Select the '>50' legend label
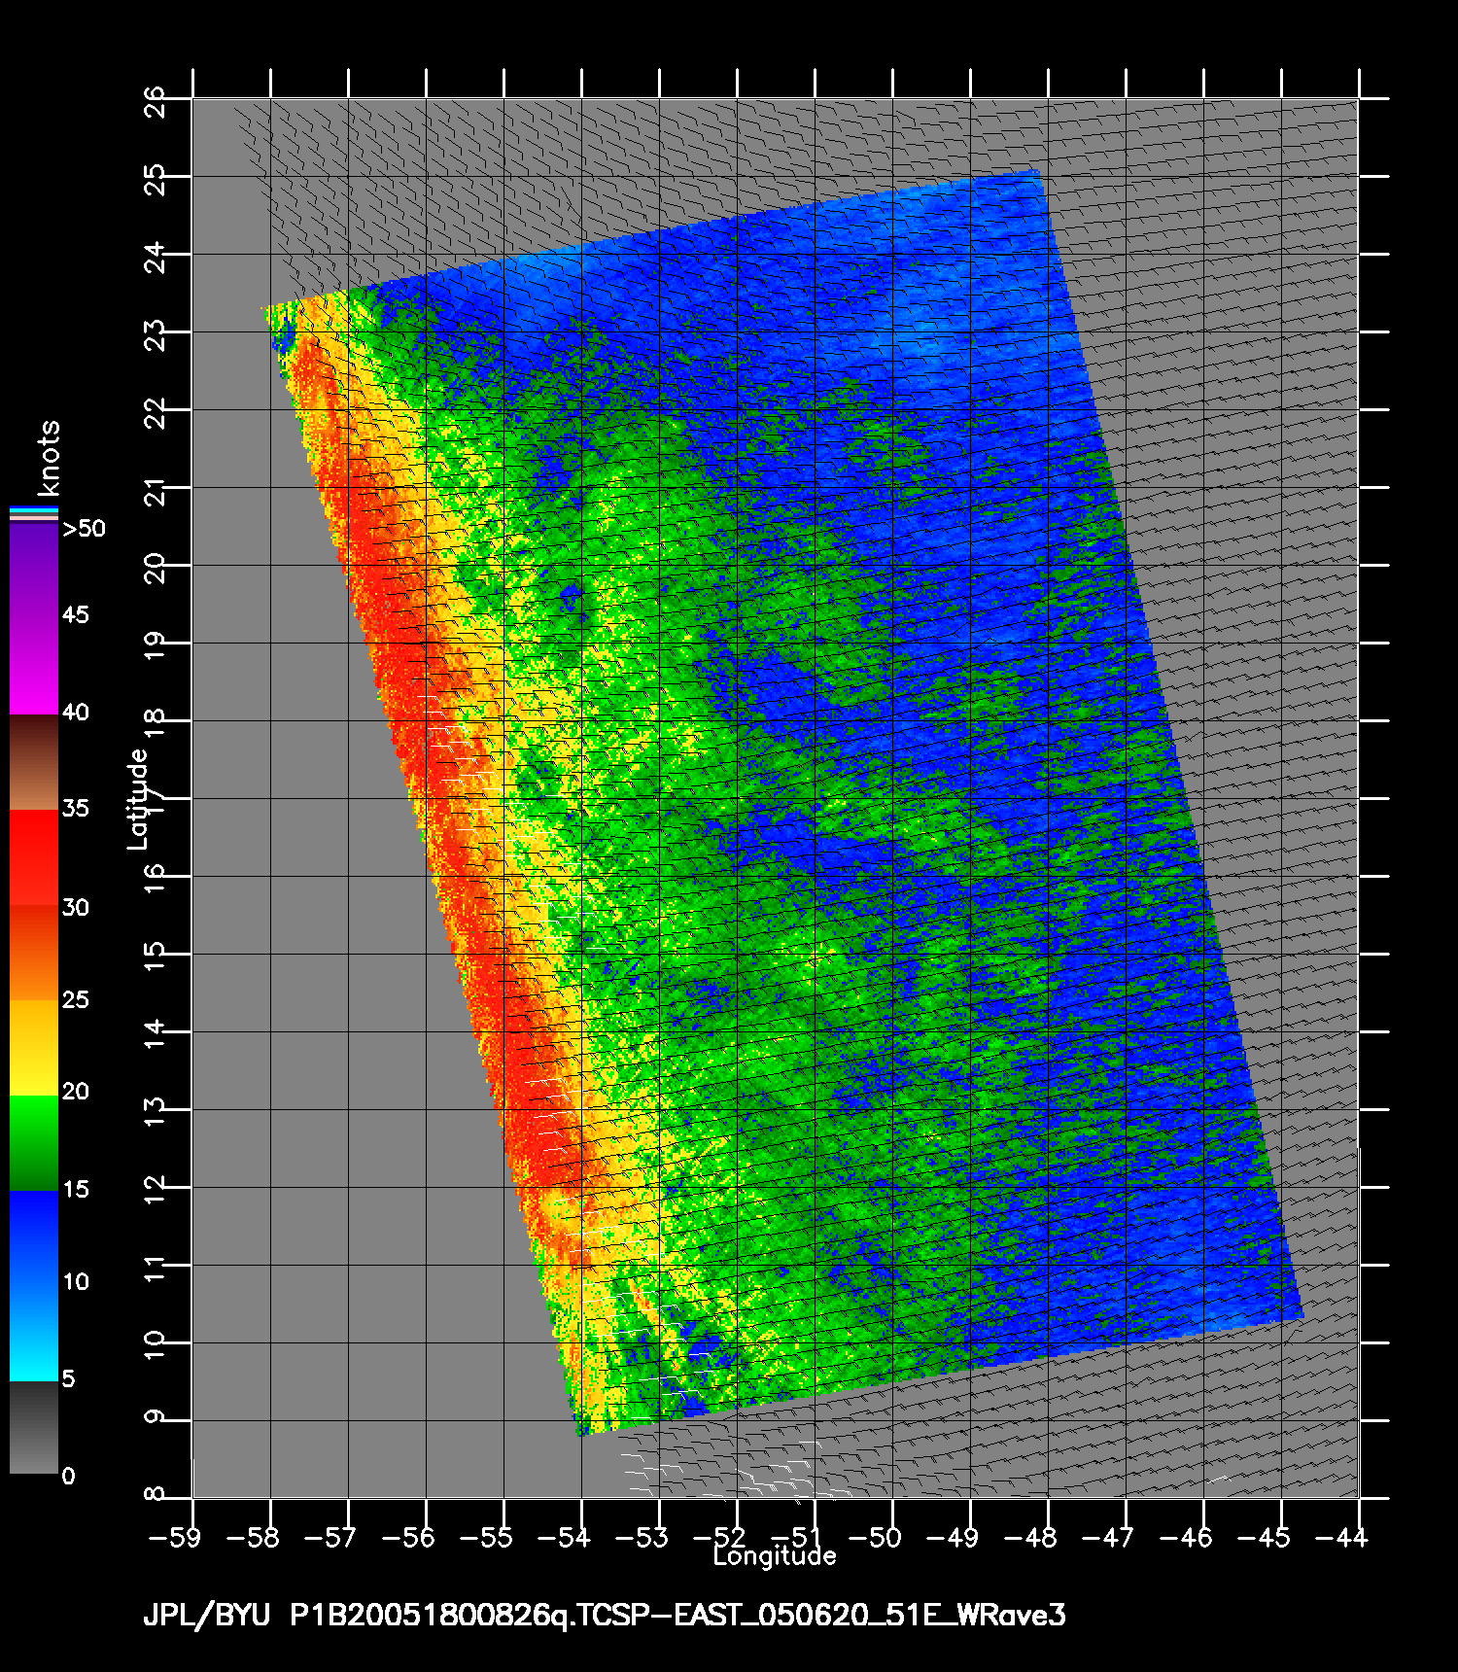 pyautogui.click(x=85, y=529)
